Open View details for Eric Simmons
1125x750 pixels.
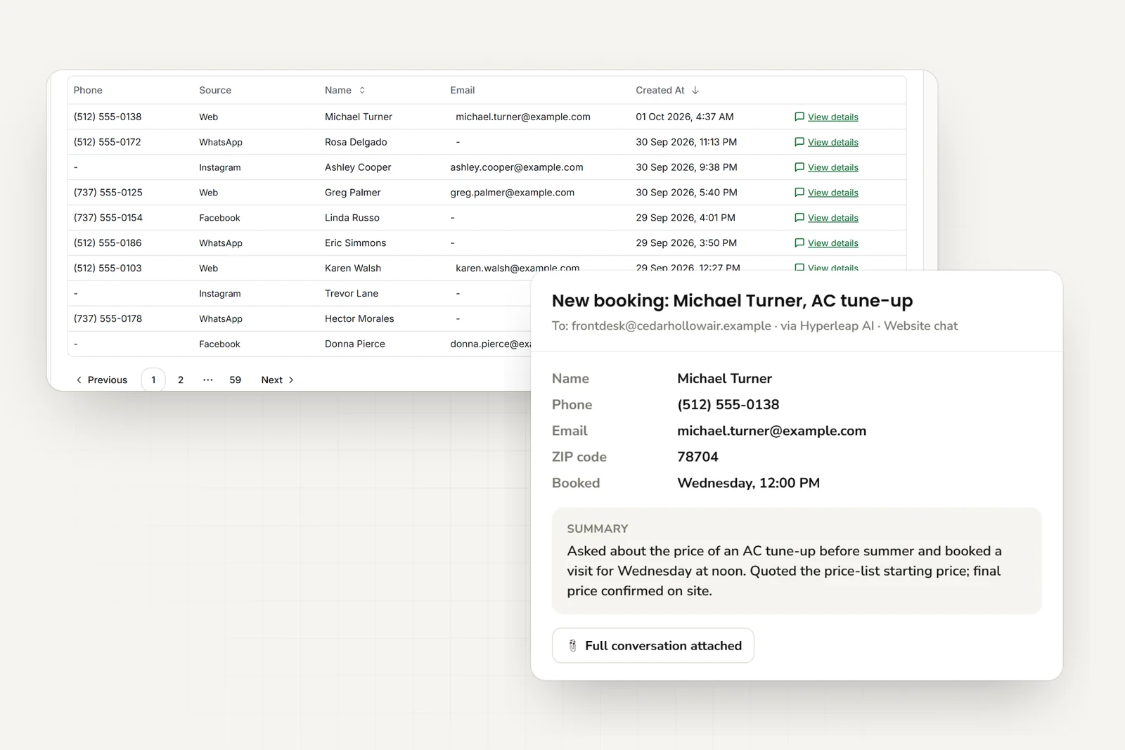pyautogui.click(x=832, y=244)
